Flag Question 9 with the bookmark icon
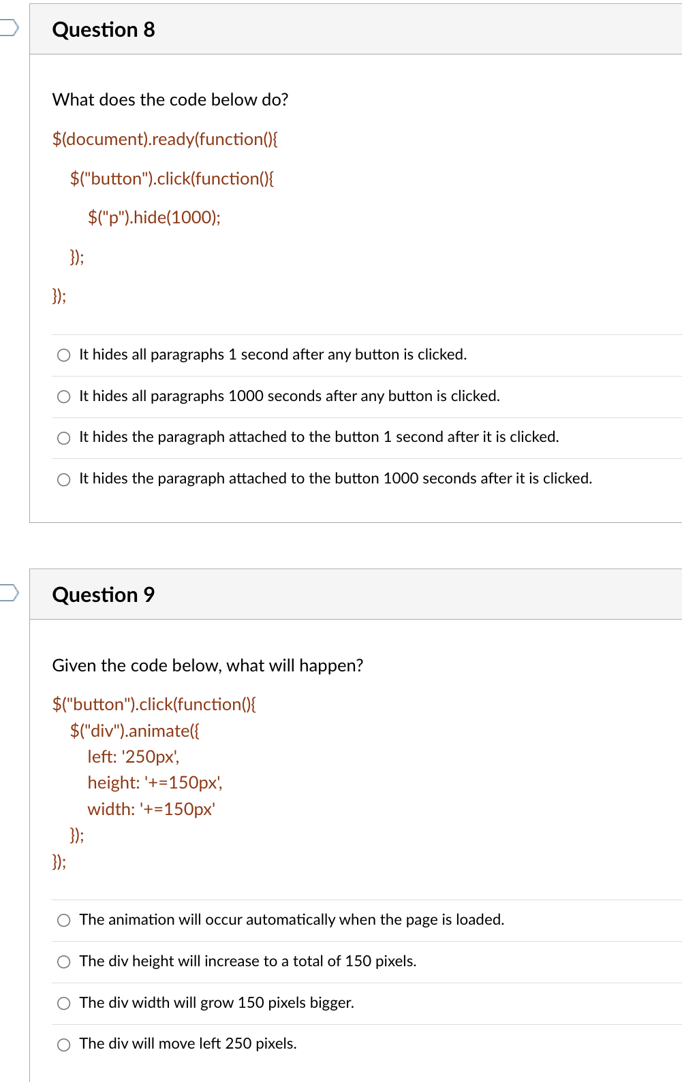Viewport: 682px width, 1082px height. [8, 592]
